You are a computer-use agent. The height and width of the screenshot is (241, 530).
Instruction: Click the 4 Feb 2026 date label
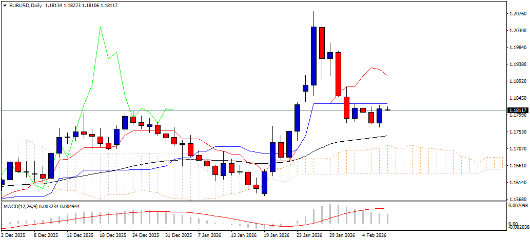click(x=375, y=235)
